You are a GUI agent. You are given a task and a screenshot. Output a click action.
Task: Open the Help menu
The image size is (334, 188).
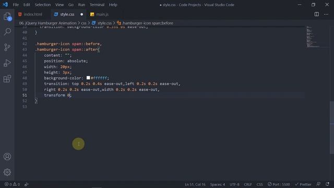[113, 5]
